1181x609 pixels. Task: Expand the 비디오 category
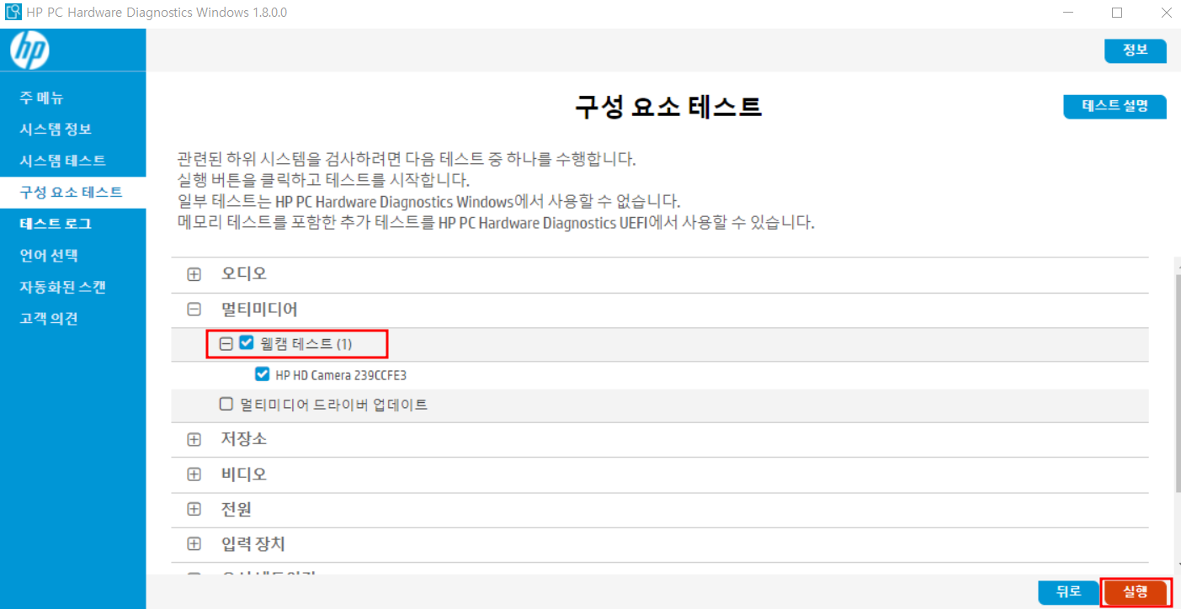[194, 474]
